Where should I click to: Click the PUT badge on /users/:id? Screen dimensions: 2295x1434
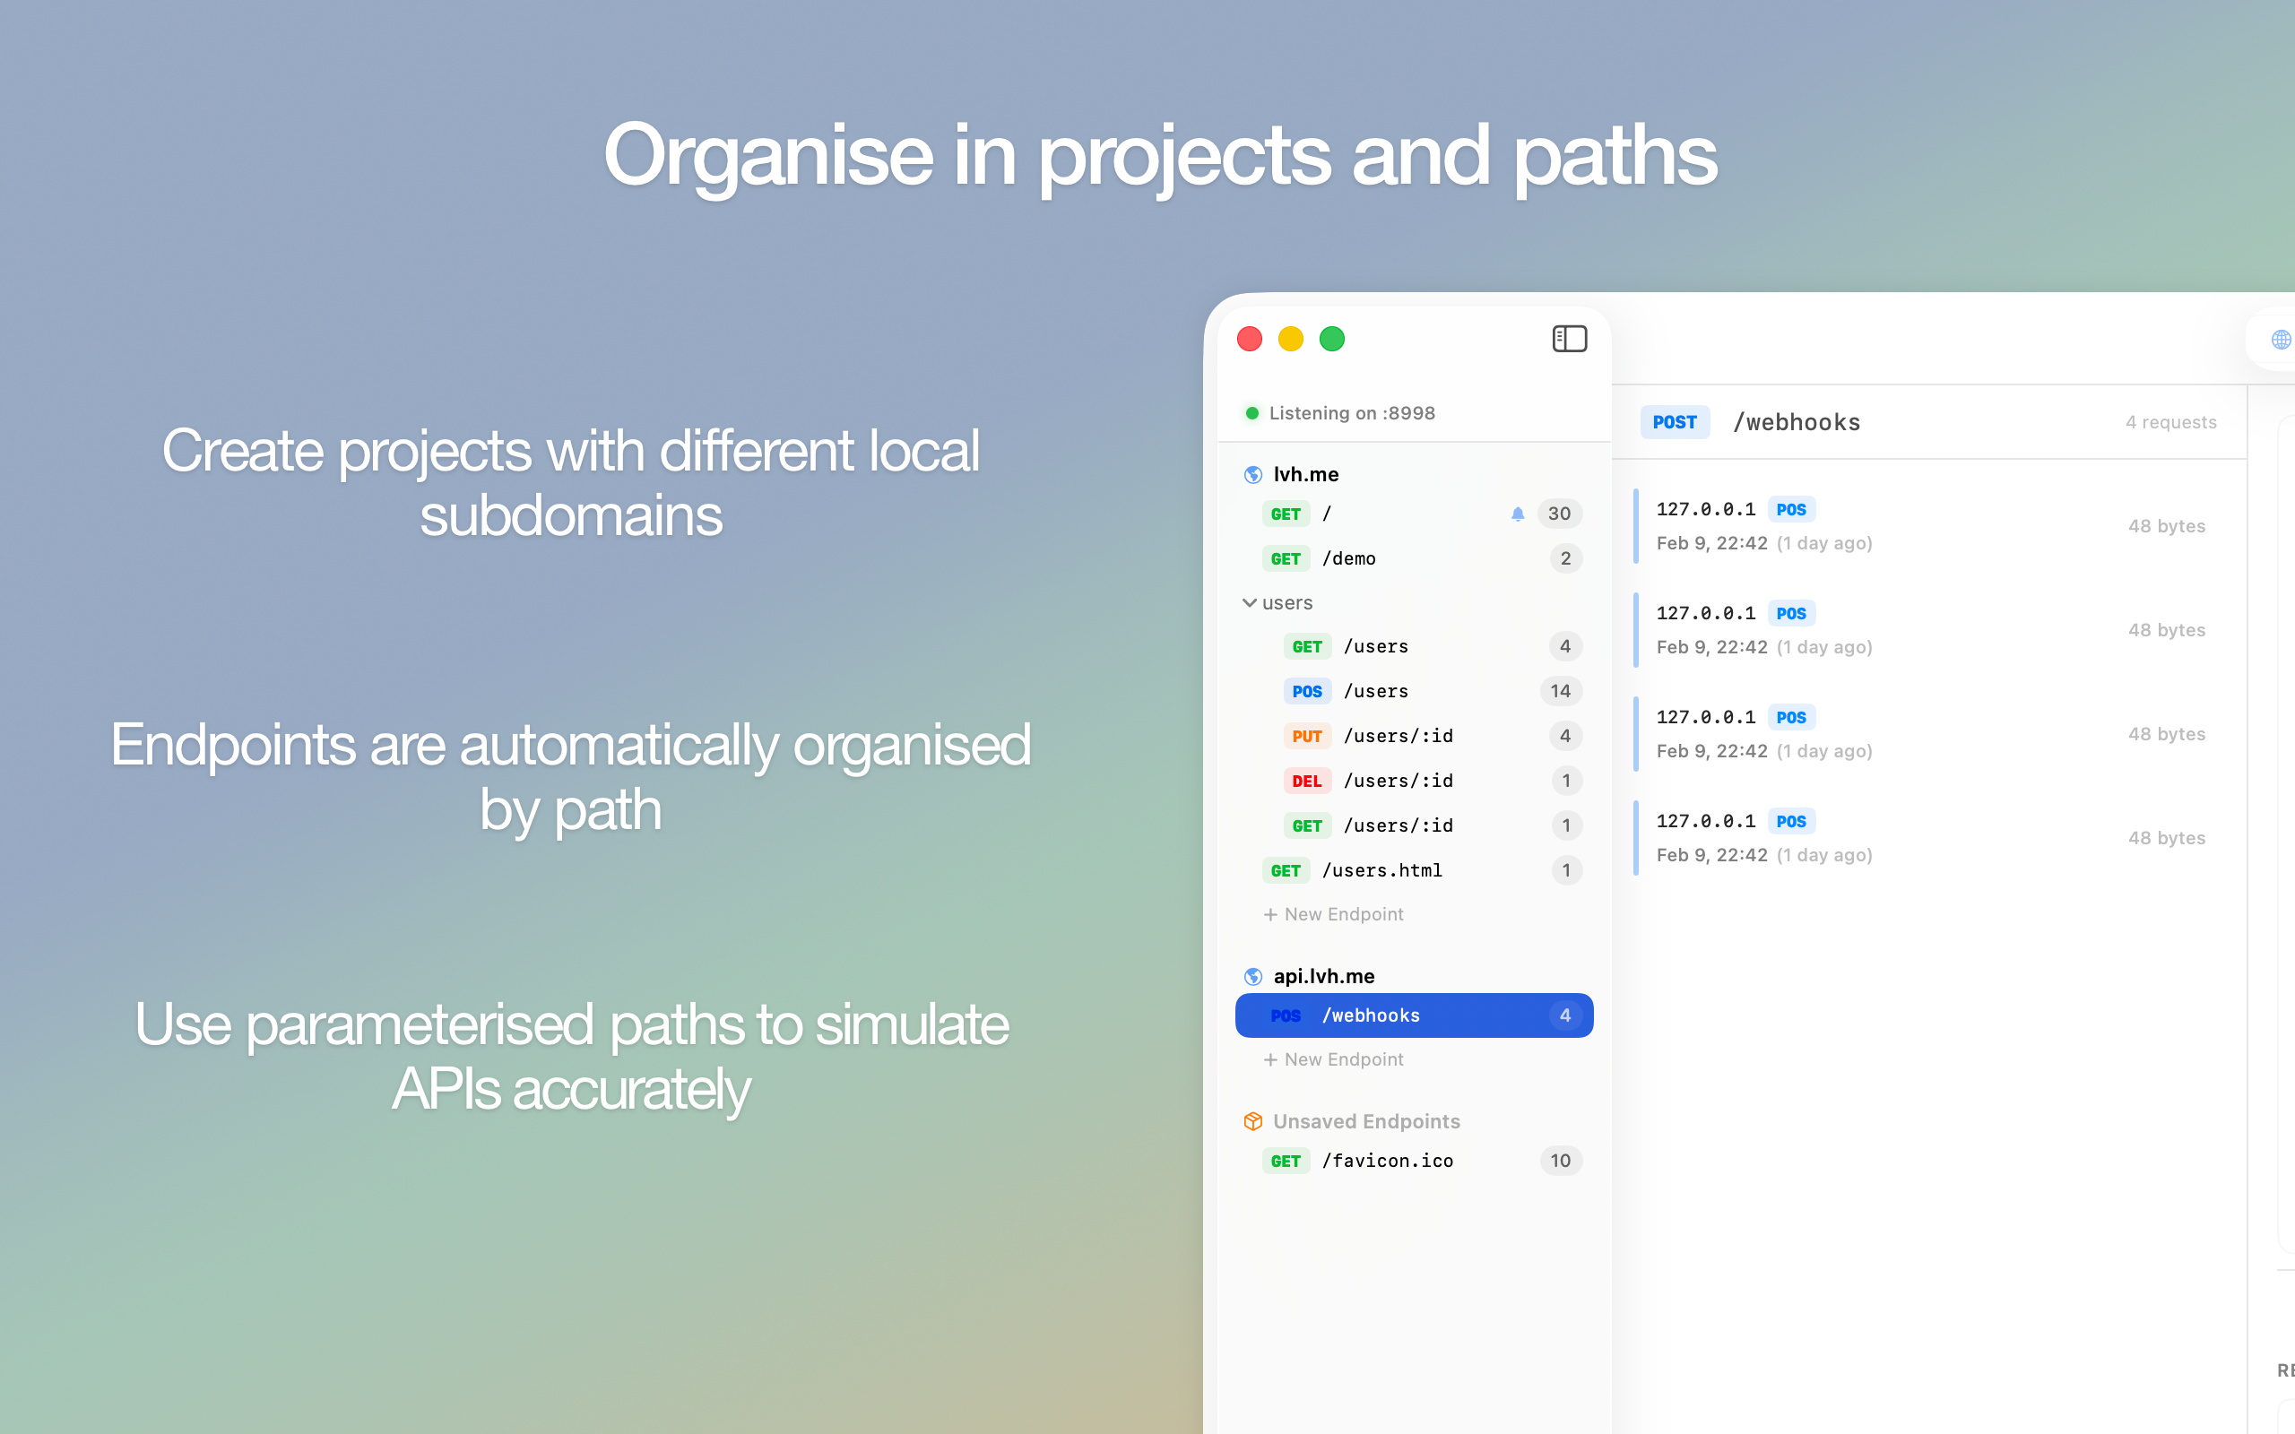click(x=1307, y=736)
